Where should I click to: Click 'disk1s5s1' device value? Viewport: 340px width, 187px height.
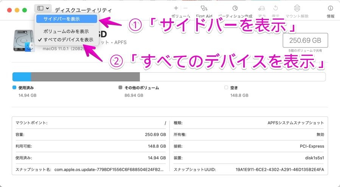click(315, 158)
